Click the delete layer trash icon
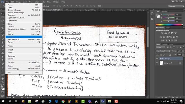Screen dimensions: 185x104 pyautogui.click(x=180, y=97)
